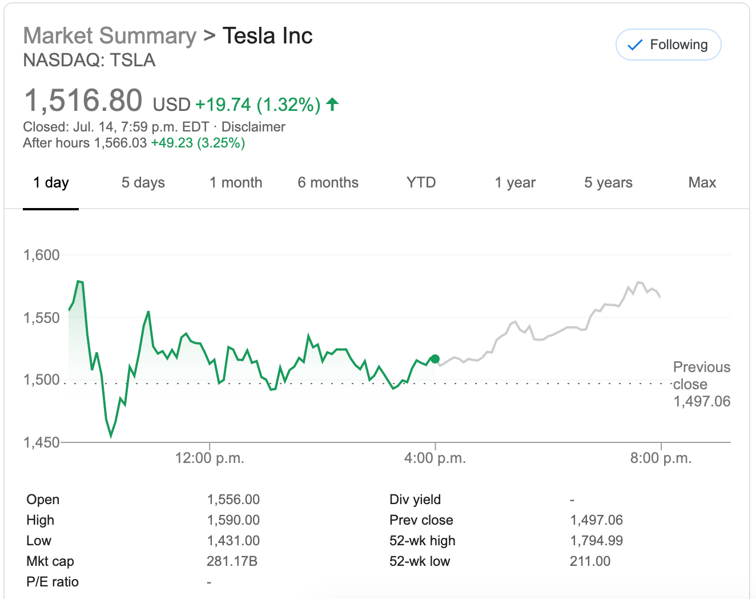Click the blue checkmark icon in Following
Image resolution: width=756 pixels, height=599 pixels.
[635, 45]
